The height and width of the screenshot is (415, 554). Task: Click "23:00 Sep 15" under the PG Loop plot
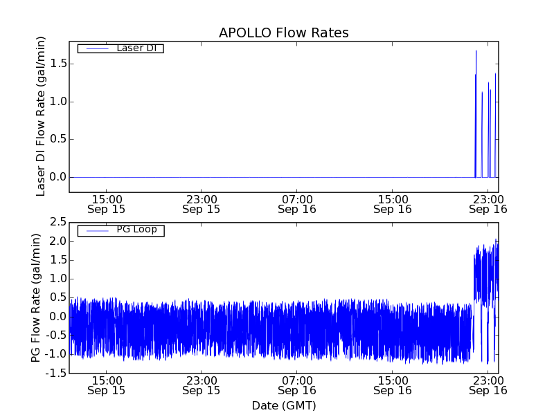pyautogui.click(x=201, y=386)
